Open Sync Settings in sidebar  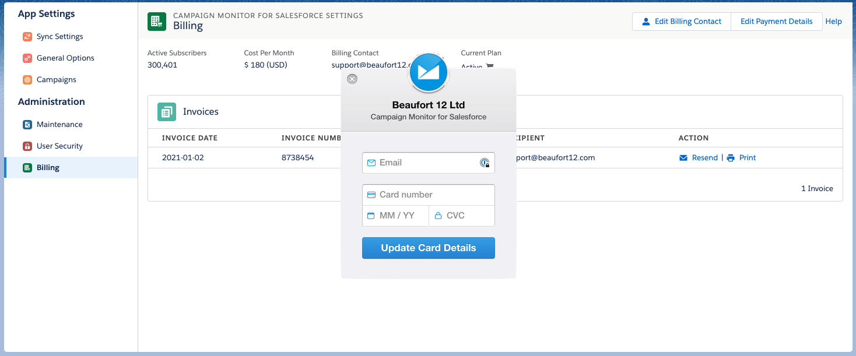(x=59, y=36)
